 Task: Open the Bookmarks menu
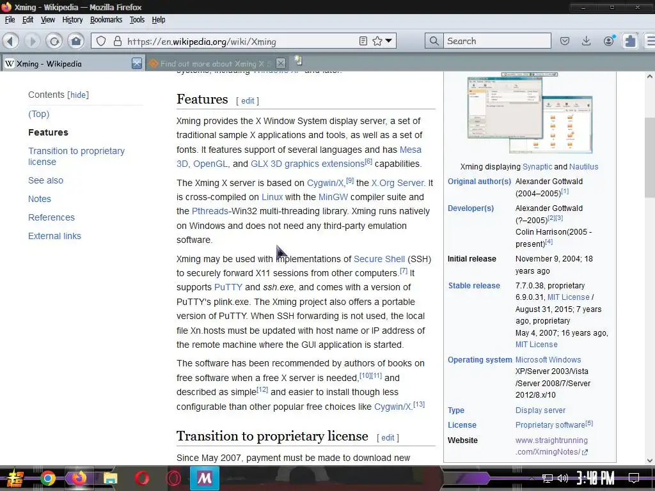coord(106,20)
